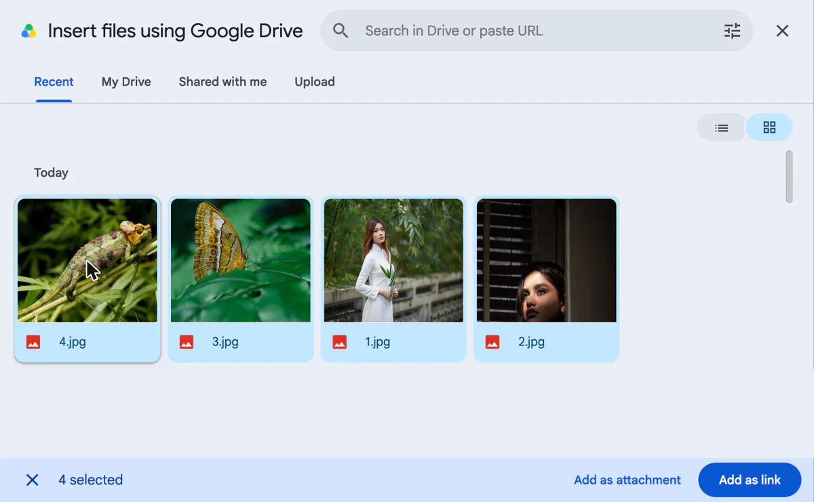This screenshot has height=502, width=814.
Task: Click the image file icon beside 4.jpg
Action: click(33, 342)
